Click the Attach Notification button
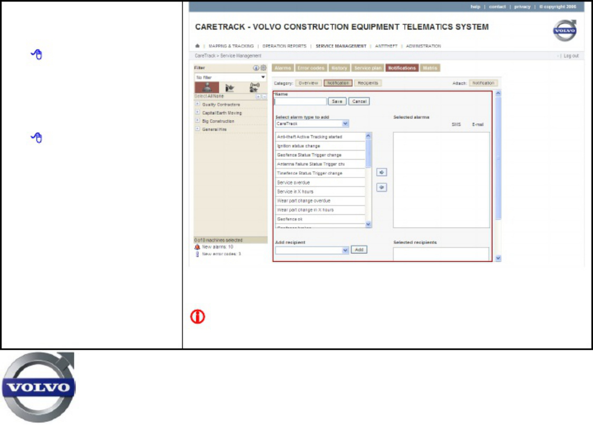Viewport: 593px width, 425px height. tap(483, 83)
